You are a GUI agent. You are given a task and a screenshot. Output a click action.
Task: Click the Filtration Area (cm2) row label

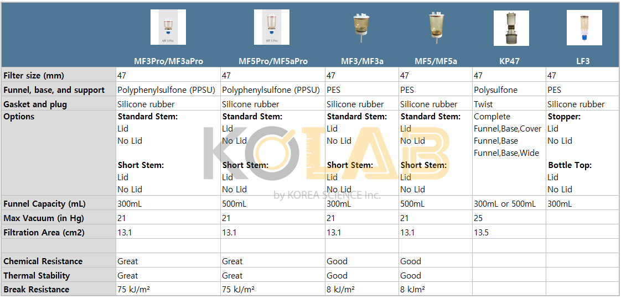44,233
